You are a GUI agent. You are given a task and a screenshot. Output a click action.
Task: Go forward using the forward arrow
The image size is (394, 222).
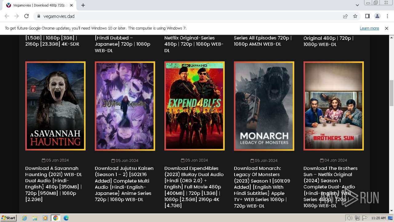click(x=17, y=16)
